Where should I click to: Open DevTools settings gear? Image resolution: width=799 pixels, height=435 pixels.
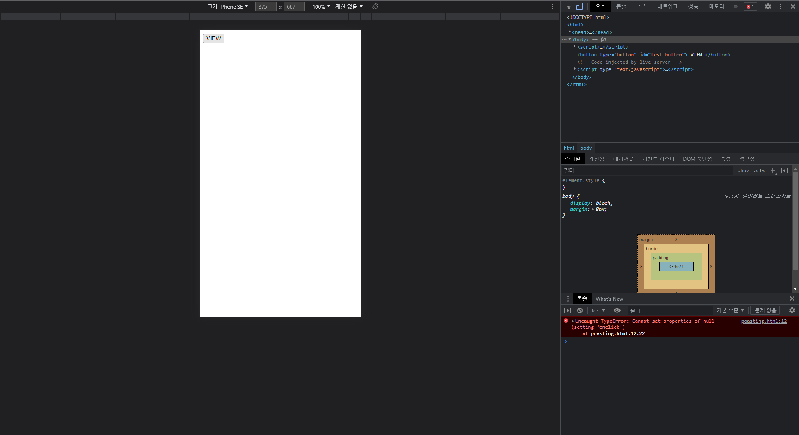coord(768,6)
